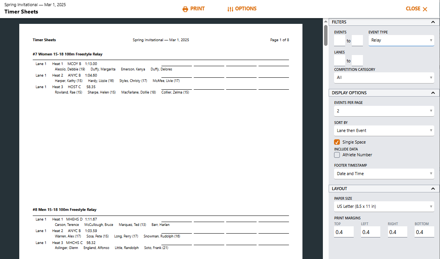Image resolution: width=440 pixels, height=259 pixels.
Task: Open the Competition Category dropdown
Action: pos(384,78)
